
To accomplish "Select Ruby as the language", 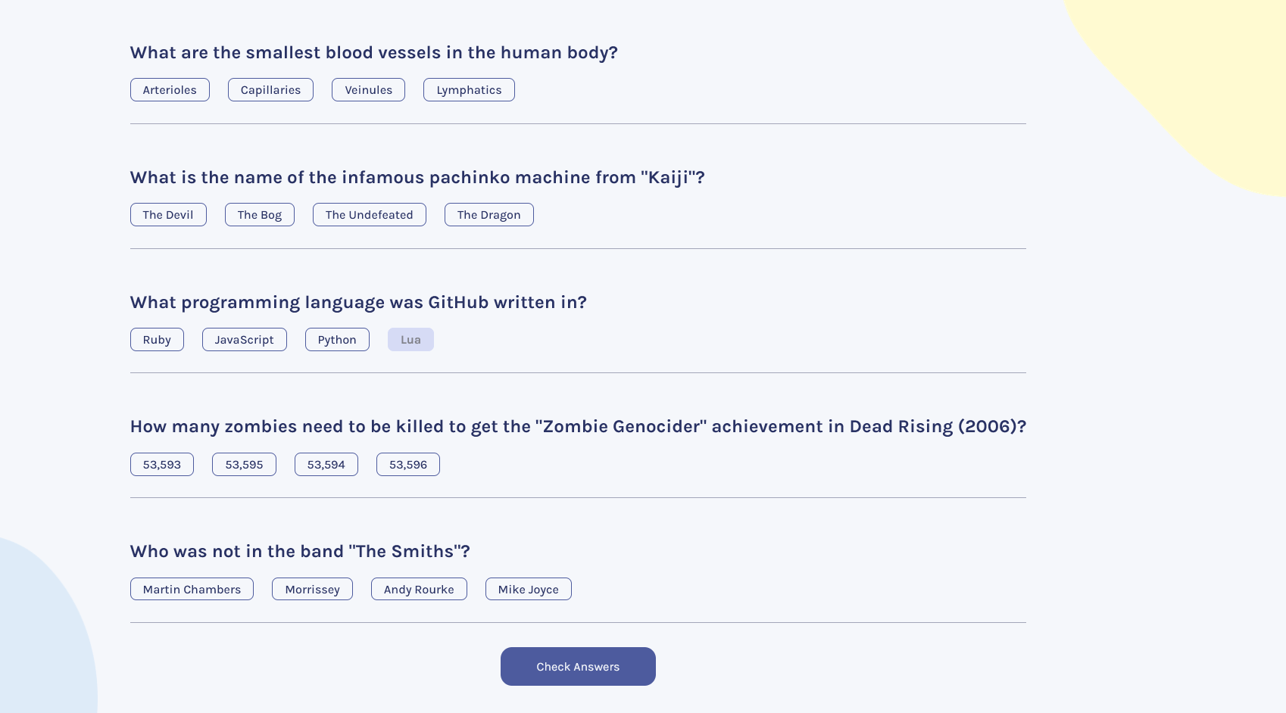I will [157, 340].
